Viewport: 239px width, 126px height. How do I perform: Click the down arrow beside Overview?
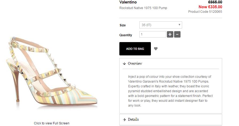[x=124, y=64]
